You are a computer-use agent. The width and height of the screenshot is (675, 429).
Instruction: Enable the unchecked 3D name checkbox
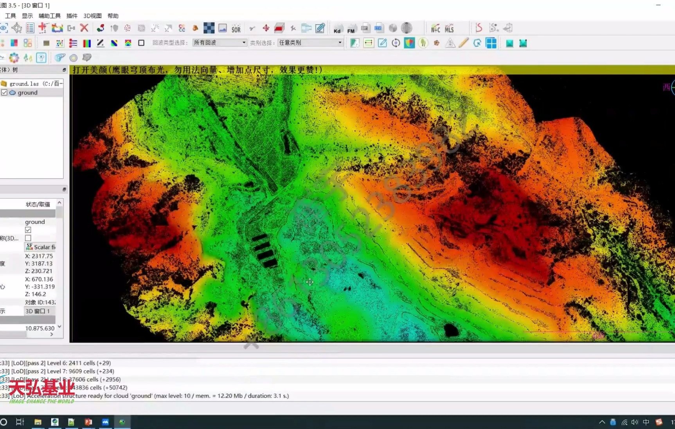(x=28, y=238)
